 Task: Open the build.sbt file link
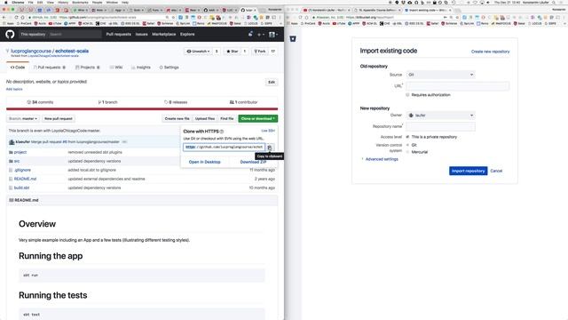coord(21,188)
